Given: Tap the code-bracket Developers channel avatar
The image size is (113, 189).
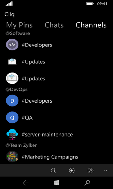Looking at the screenshot, I should pos(12,45).
